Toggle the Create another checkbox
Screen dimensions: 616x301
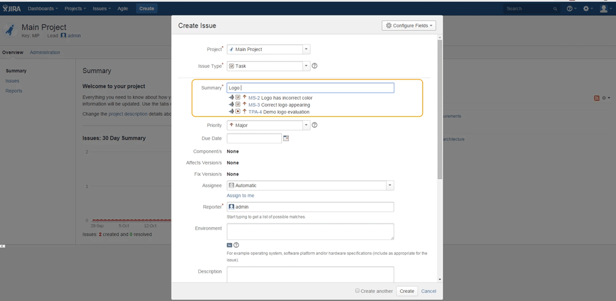tap(357, 291)
